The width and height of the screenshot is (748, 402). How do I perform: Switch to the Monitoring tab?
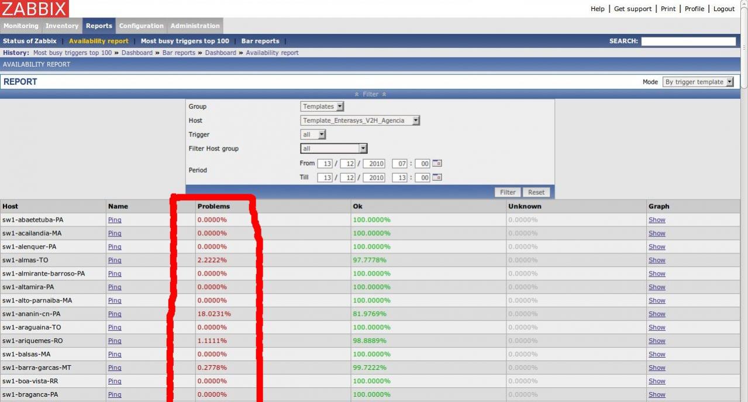tap(21, 26)
